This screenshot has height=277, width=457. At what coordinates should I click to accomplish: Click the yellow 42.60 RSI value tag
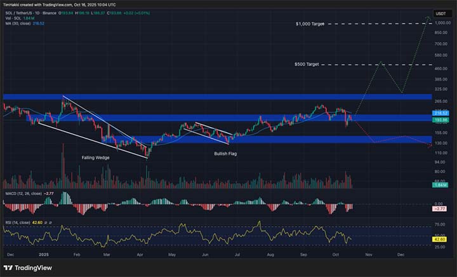tap(439, 238)
